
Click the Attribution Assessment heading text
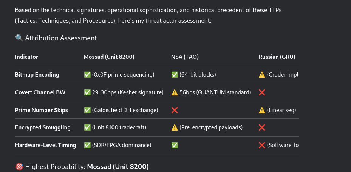(x=61, y=38)
